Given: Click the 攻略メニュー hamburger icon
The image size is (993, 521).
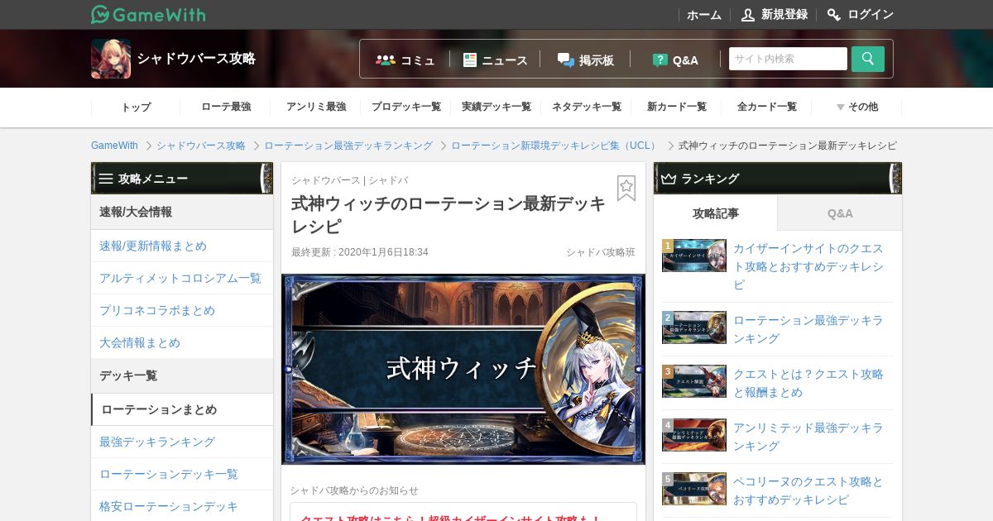Looking at the screenshot, I should [x=106, y=178].
